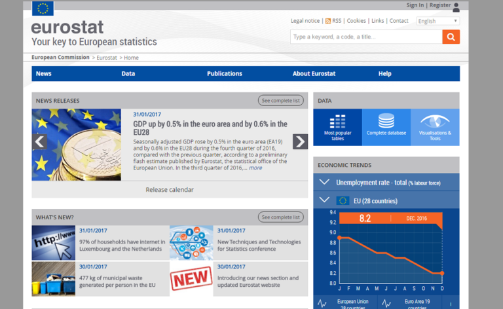Open Introducing our news section article
This screenshot has height=309, width=503.
point(258,282)
